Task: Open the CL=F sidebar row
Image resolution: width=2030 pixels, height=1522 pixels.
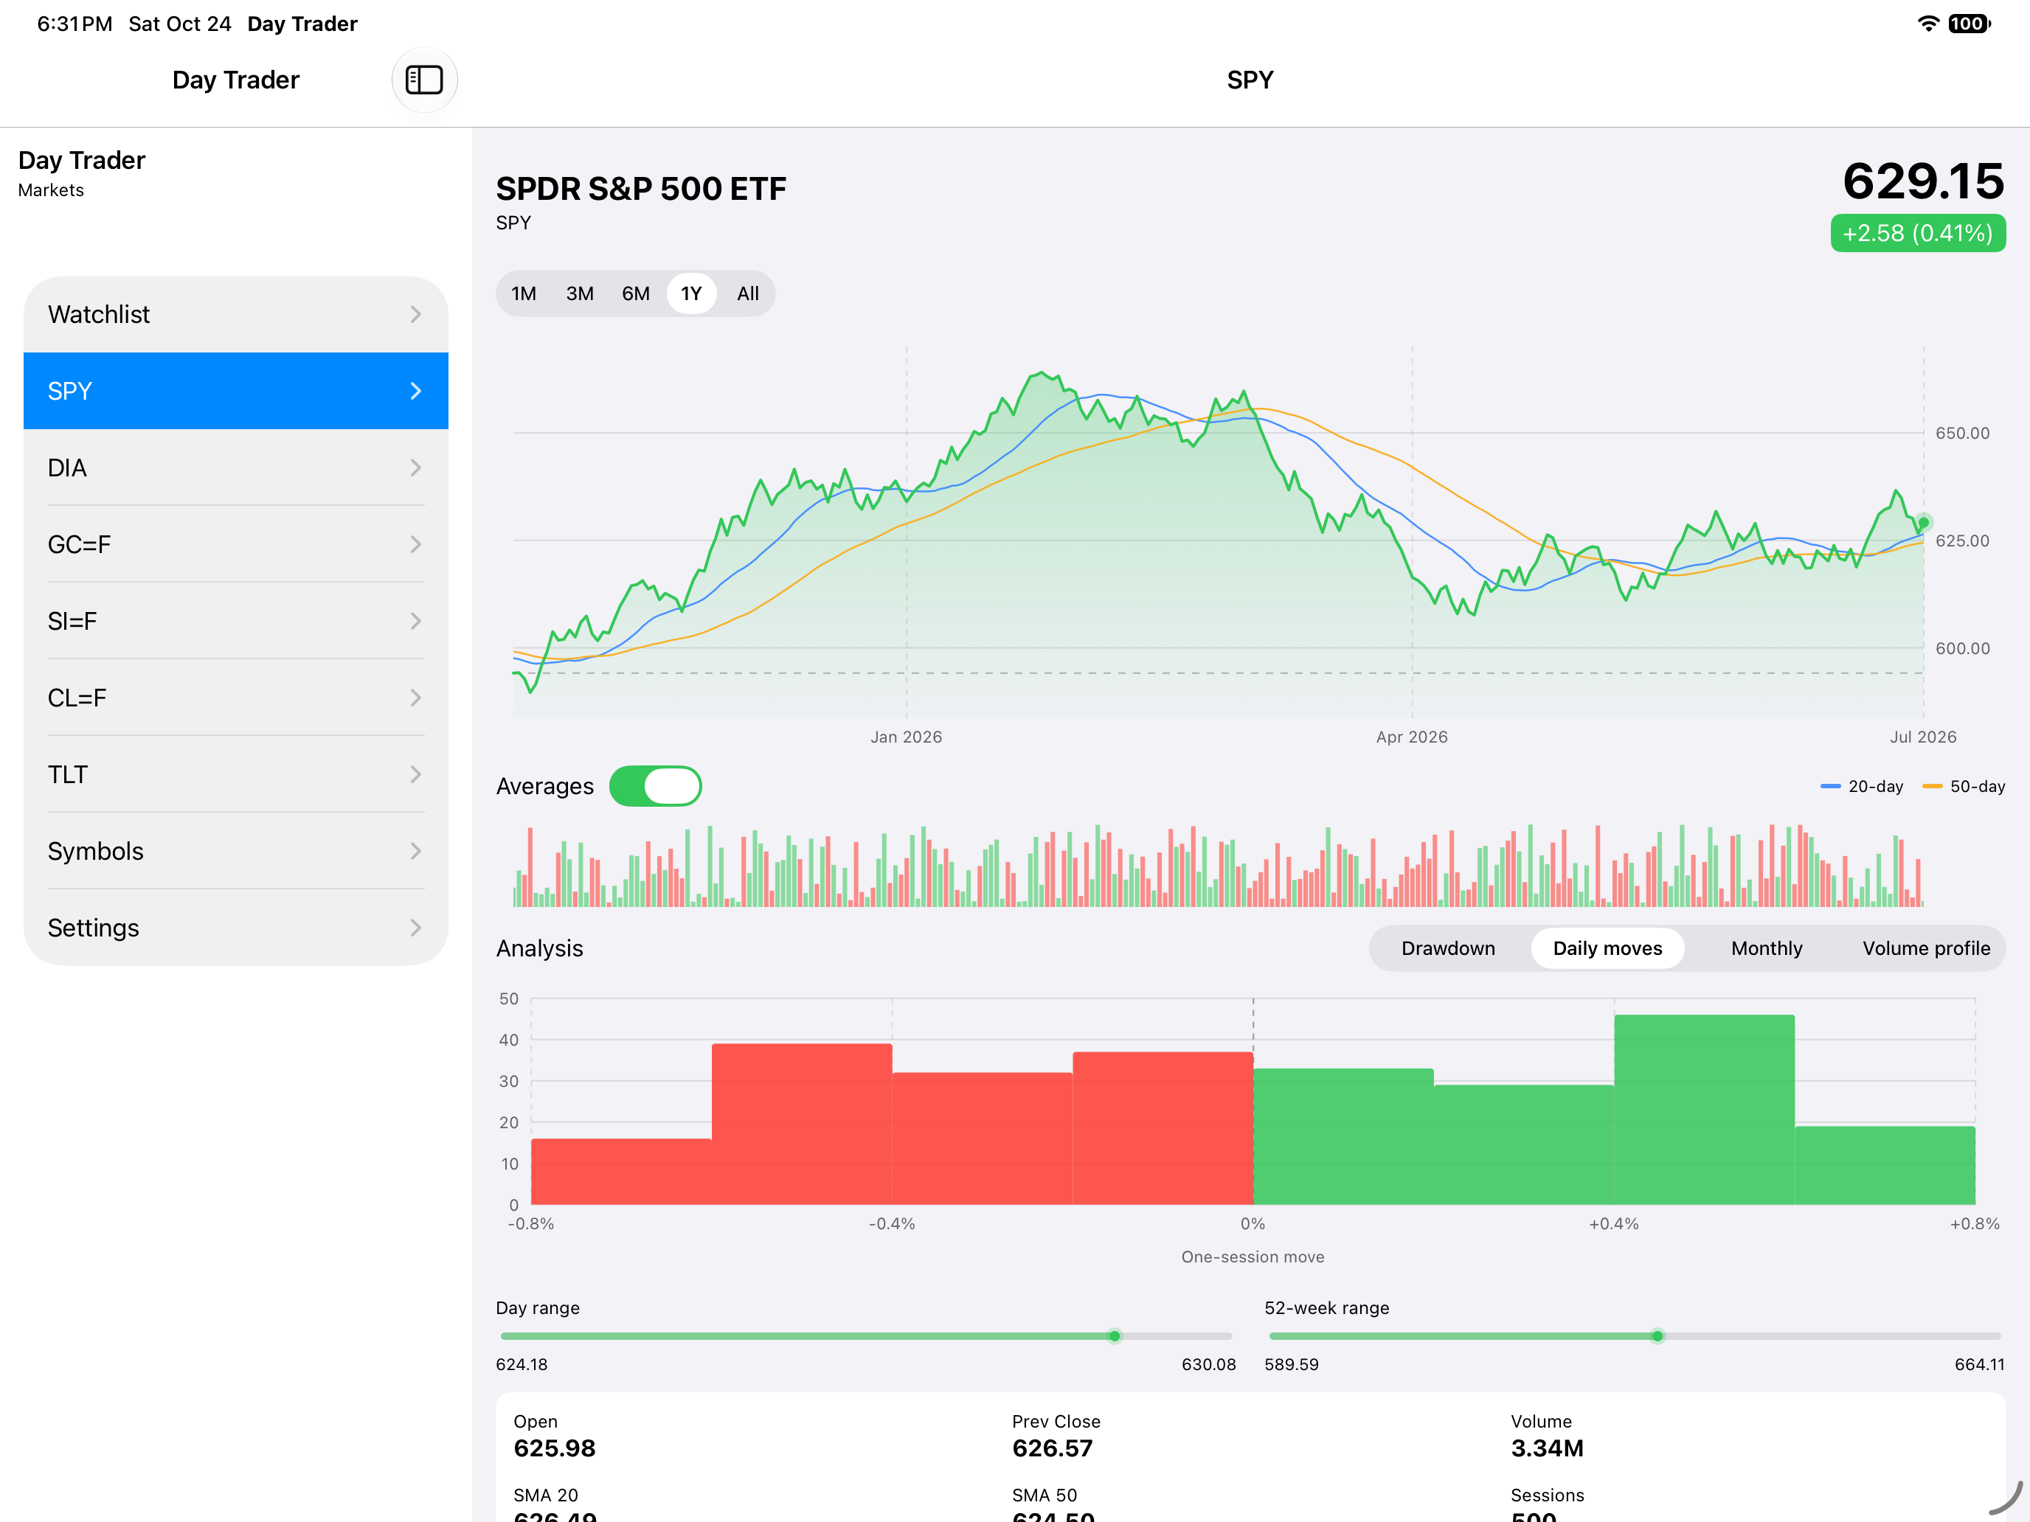Action: [x=236, y=698]
